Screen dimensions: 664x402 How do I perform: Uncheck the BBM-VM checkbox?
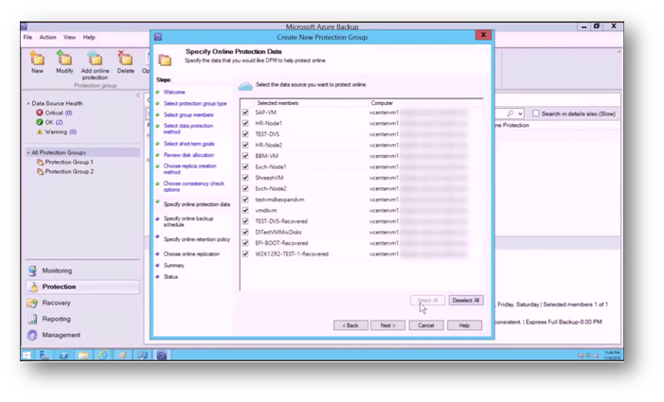(x=245, y=156)
